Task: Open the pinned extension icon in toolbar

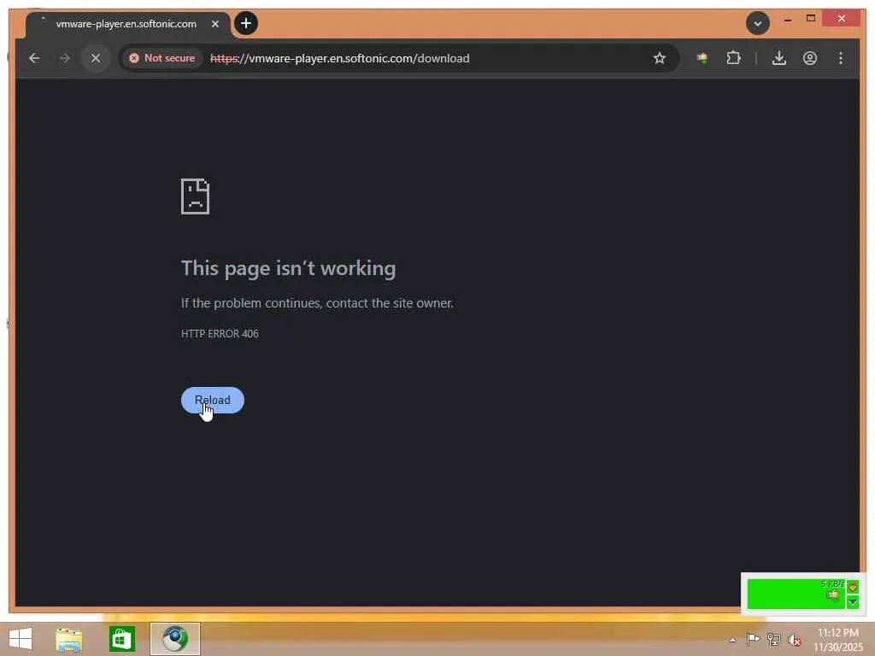Action: (702, 58)
